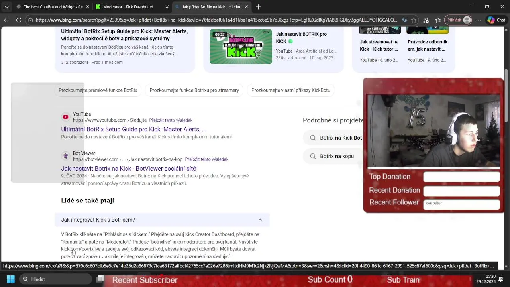
Task: Click the Bot Viewer site favicon
Action: (x=66, y=156)
